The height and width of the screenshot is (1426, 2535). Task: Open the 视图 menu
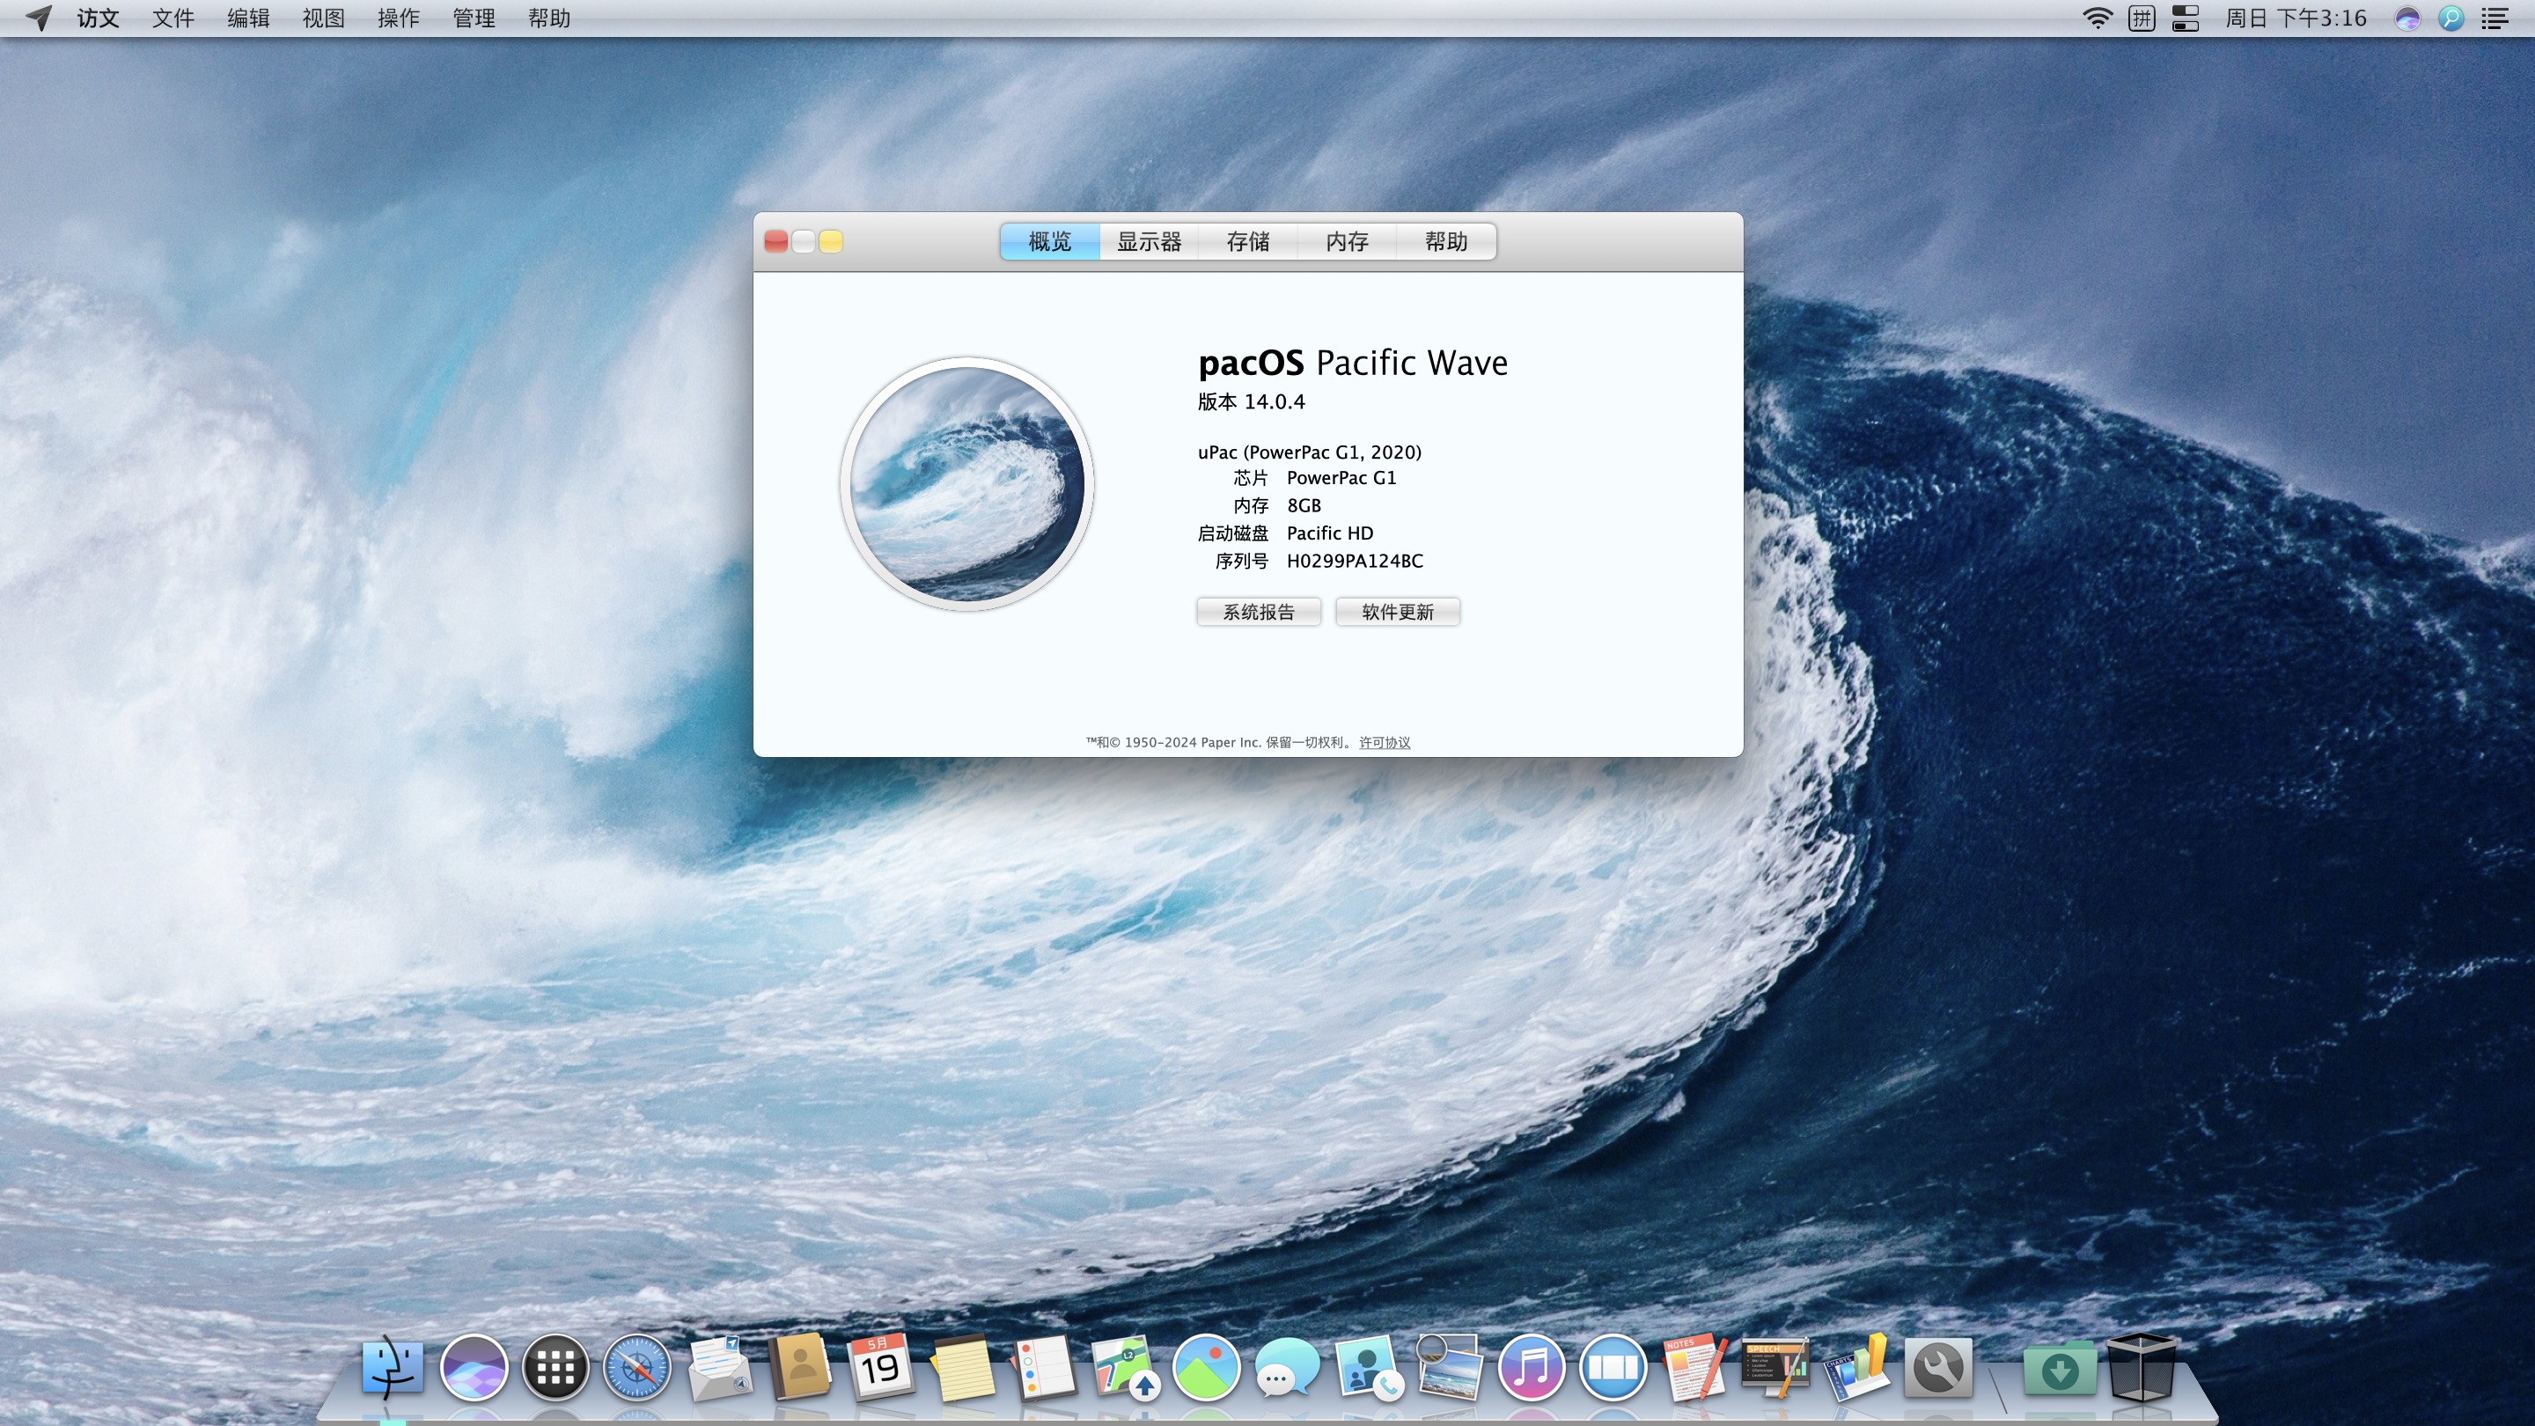(x=323, y=18)
